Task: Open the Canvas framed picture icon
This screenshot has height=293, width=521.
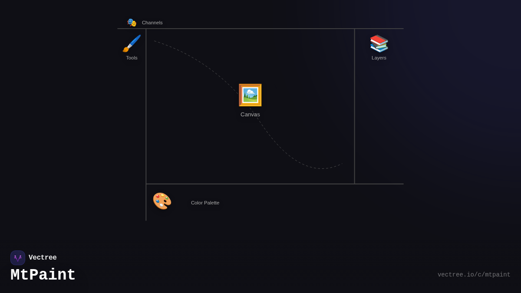Action: click(x=250, y=95)
